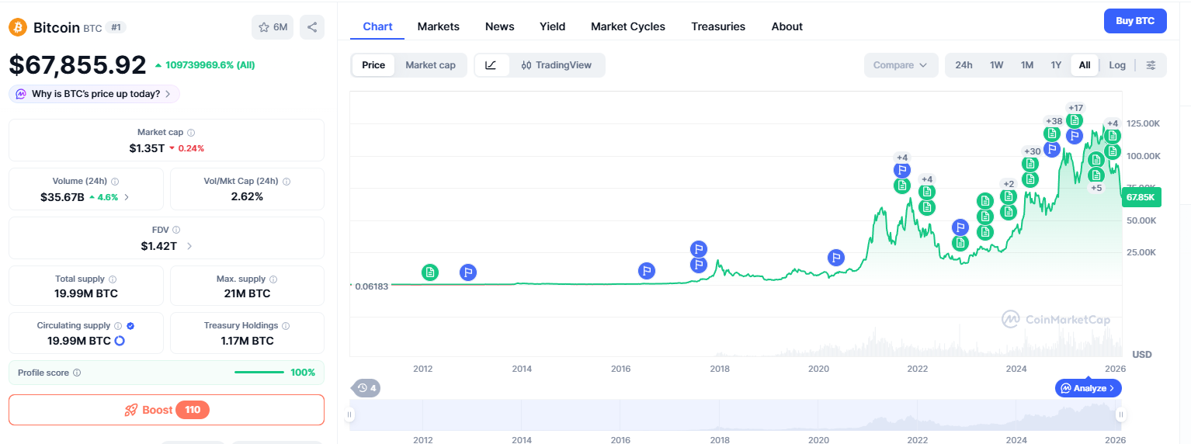Expand Volume (24h) details arrow
Viewport: 1191px width, 444px height.
127,197
